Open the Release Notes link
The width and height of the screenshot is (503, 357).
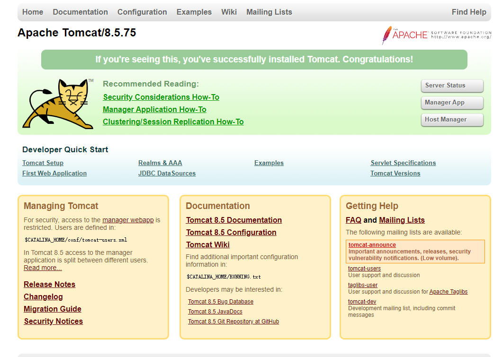(x=49, y=284)
